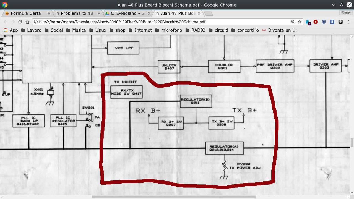354x199 pixels.
Task: Click the red play-button extension icon
Action: [316, 22]
